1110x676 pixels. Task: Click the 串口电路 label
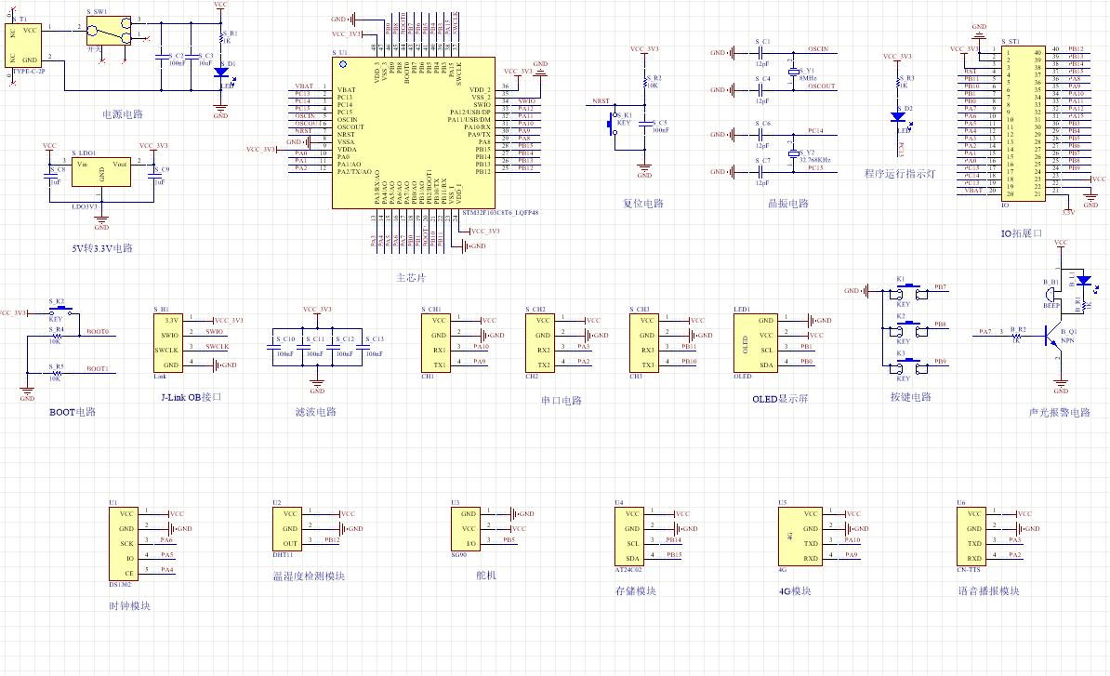[x=562, y=401]
